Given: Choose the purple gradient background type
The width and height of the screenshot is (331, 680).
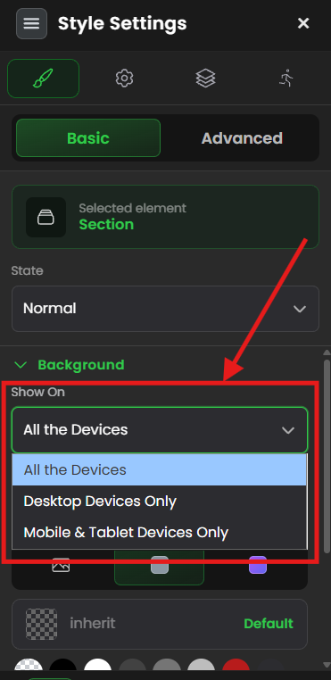Looking at the screenshot, I should coord(258,565).
